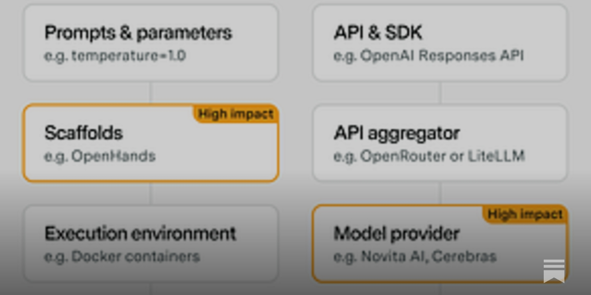591x295 pixels.
Task: Open the Scaffolds card
Action: (151, 143)
